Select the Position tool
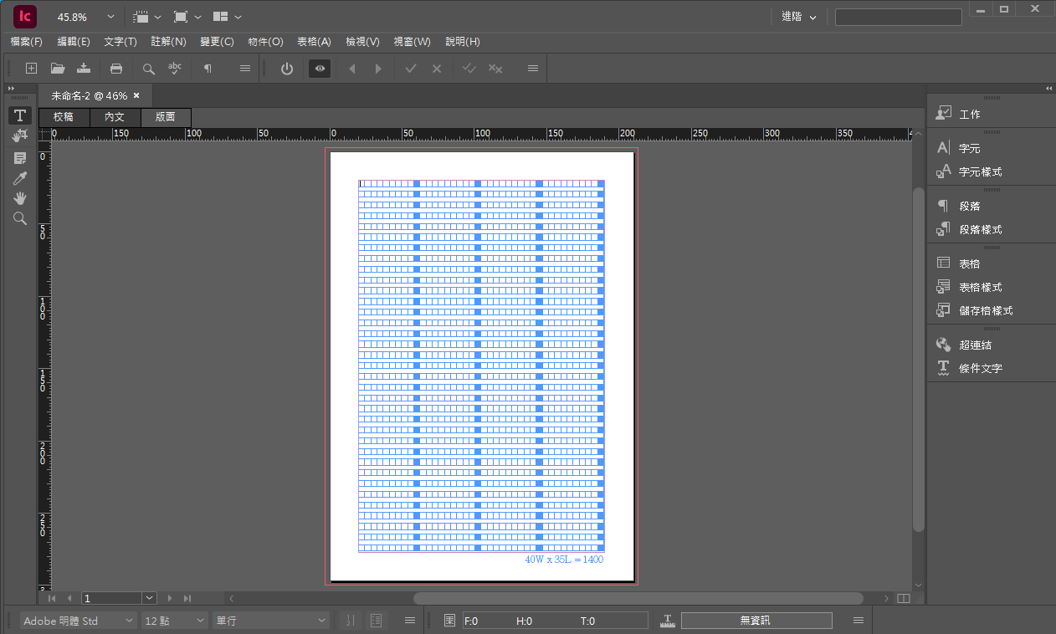The height and width of the screenshot is (634, 1056). coord(20,135)
